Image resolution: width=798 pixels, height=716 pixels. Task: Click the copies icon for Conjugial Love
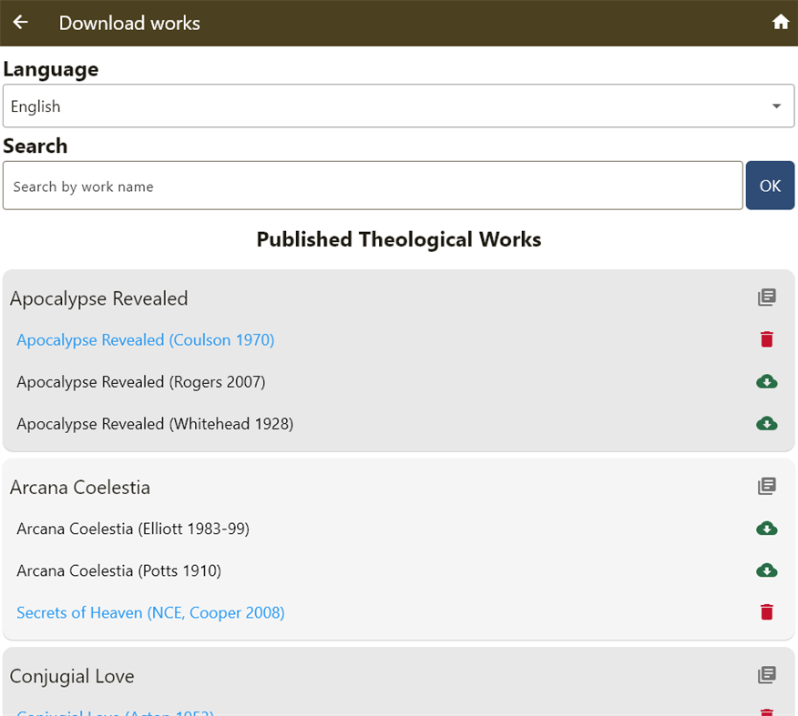coord(766,675)
